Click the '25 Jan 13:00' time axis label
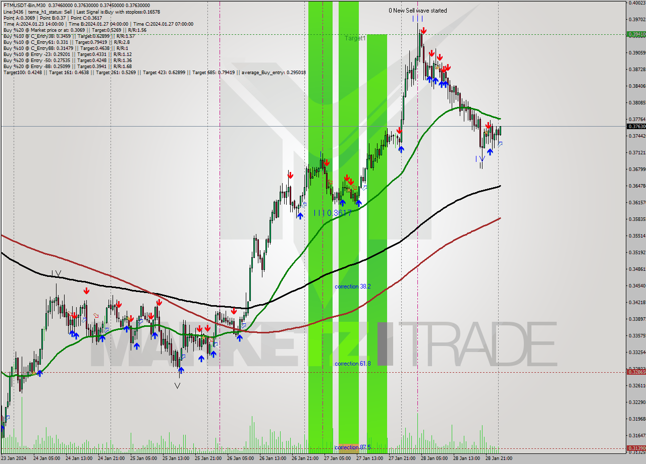 click(x=176, y=458)
